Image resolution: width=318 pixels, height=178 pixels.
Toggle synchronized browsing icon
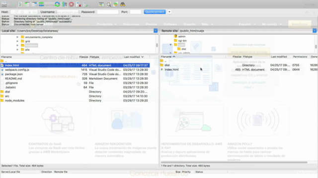pos(115,4)
